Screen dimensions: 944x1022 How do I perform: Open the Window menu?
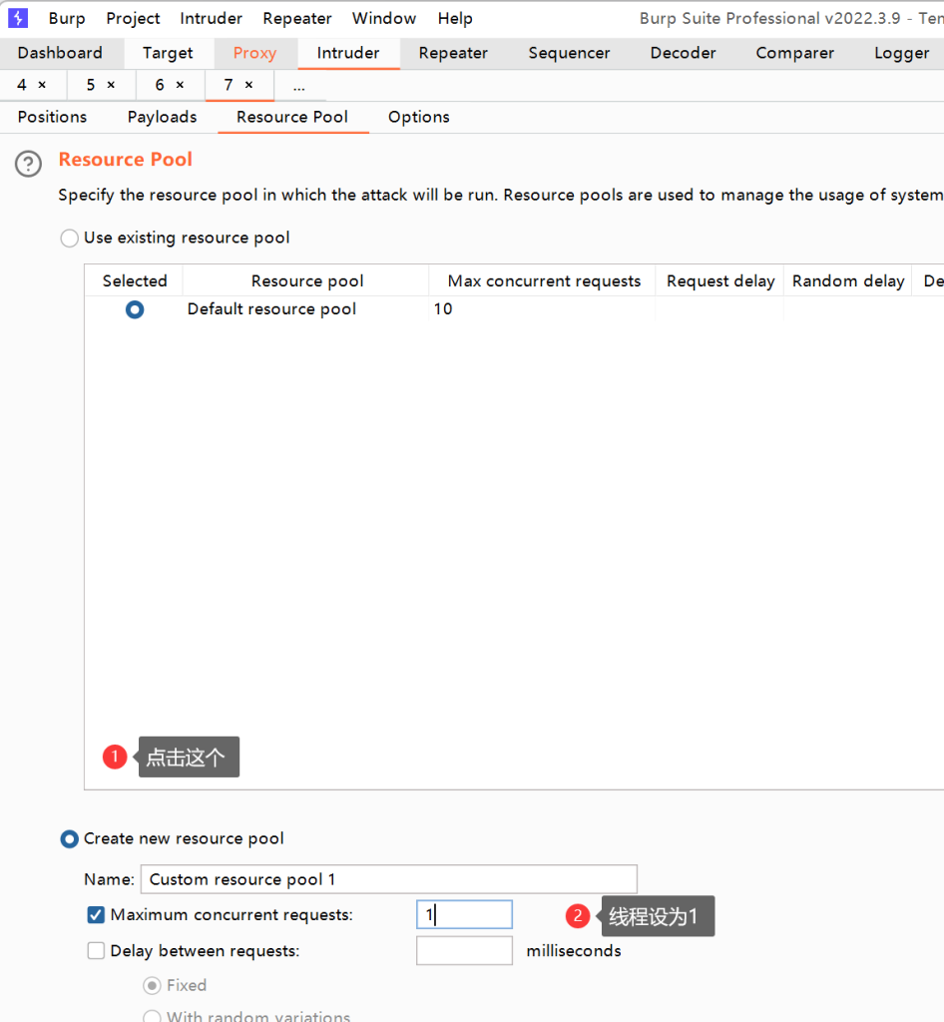tap(384, 18)
